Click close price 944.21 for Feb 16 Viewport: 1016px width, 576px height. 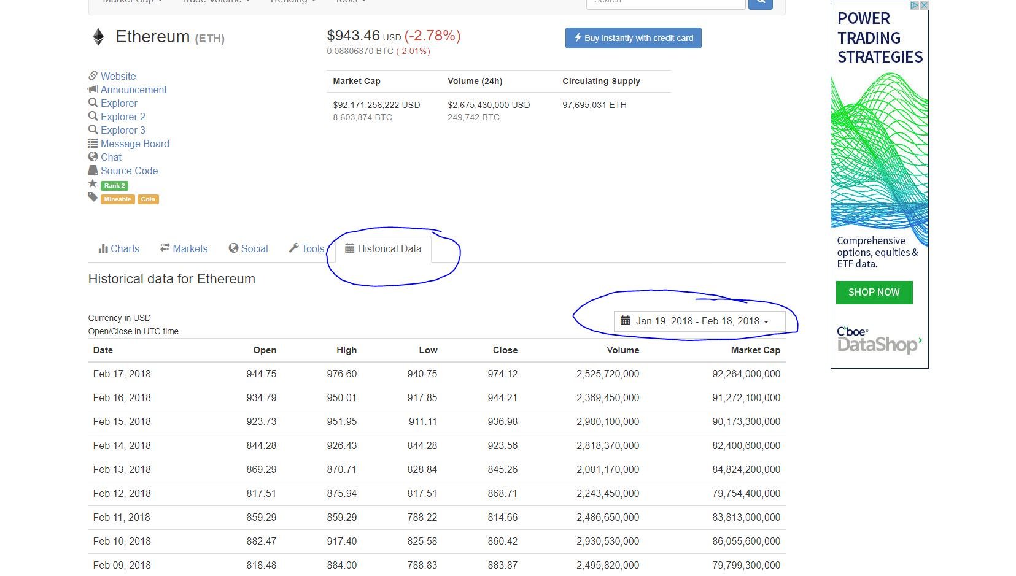(x=502, y=398)
